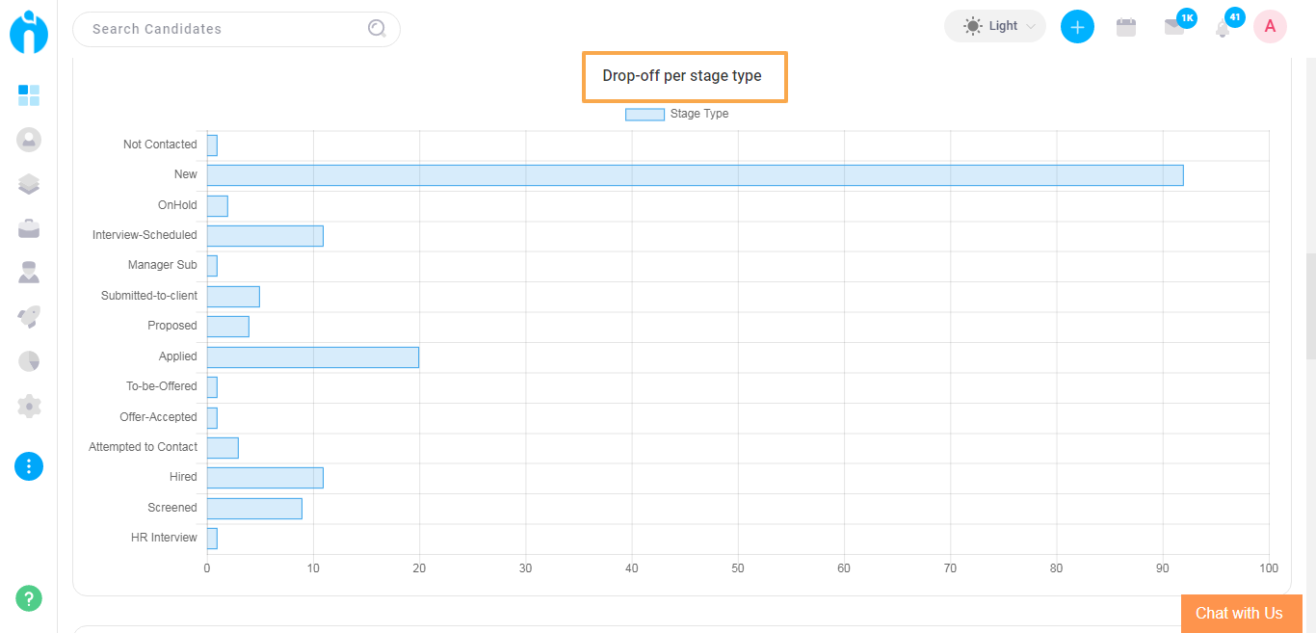Open the contacts person icon in sidebar
Screen dimensions: 1316x633
29,273
